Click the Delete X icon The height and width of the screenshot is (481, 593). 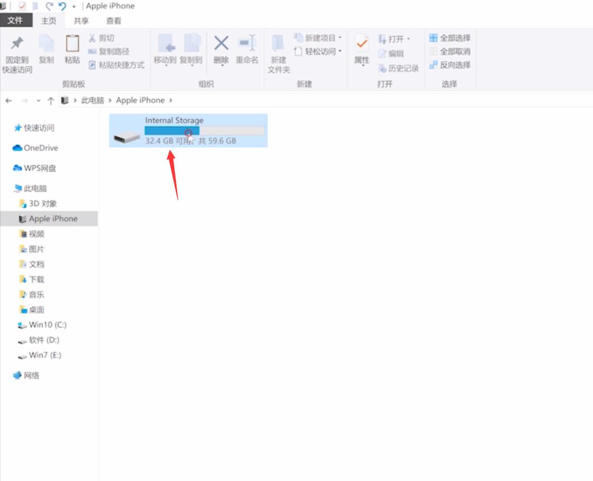click(x=221, y=42)
